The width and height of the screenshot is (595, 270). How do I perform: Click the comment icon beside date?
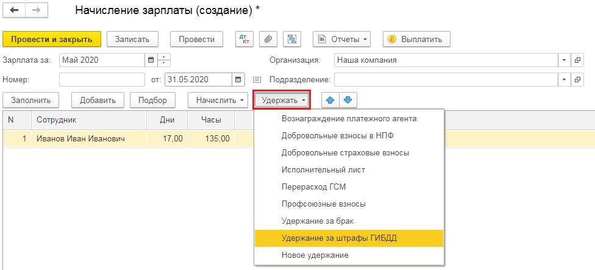(x=257, y=79)
